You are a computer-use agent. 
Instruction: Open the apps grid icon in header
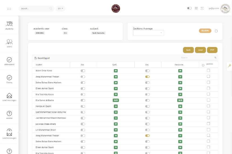tap(196, 8)
